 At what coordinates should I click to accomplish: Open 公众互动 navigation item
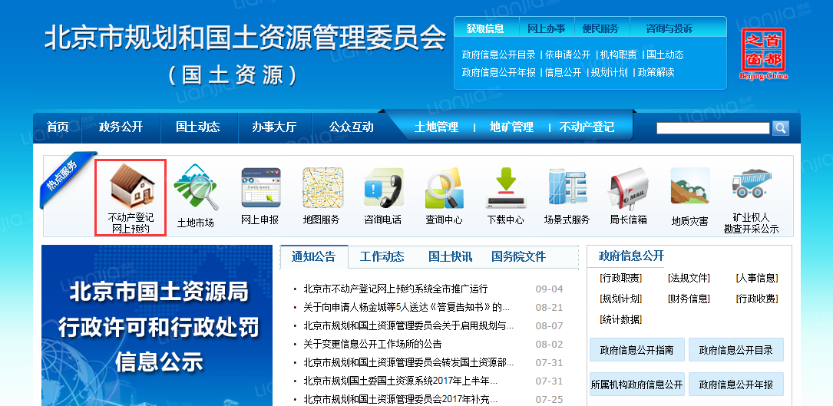point(351,127)
